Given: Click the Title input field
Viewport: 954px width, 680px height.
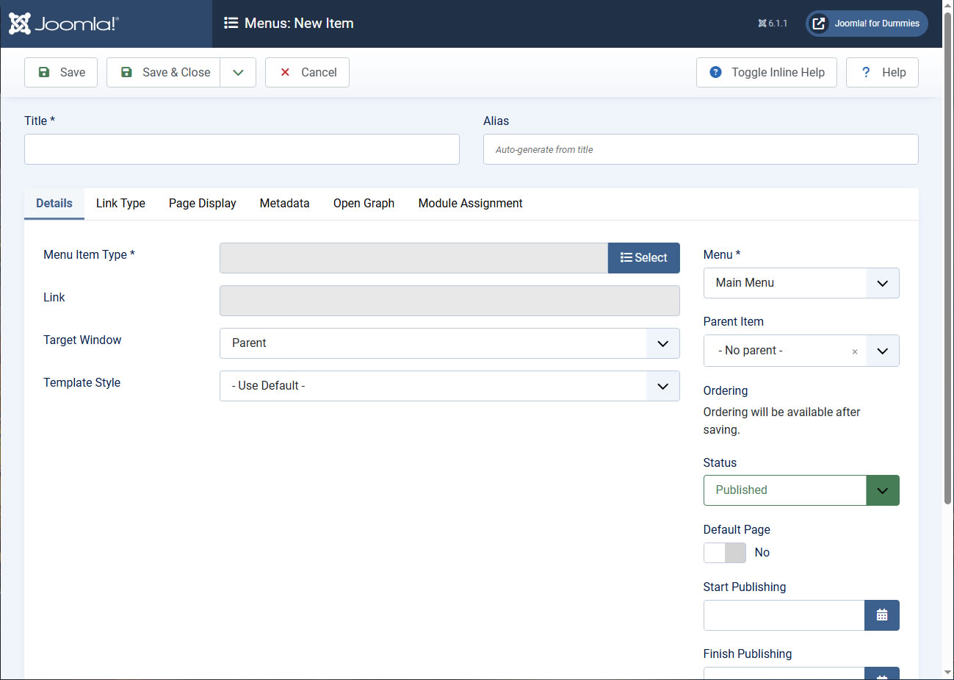Looking at the screenshot, I should click(x=242, y=149).
